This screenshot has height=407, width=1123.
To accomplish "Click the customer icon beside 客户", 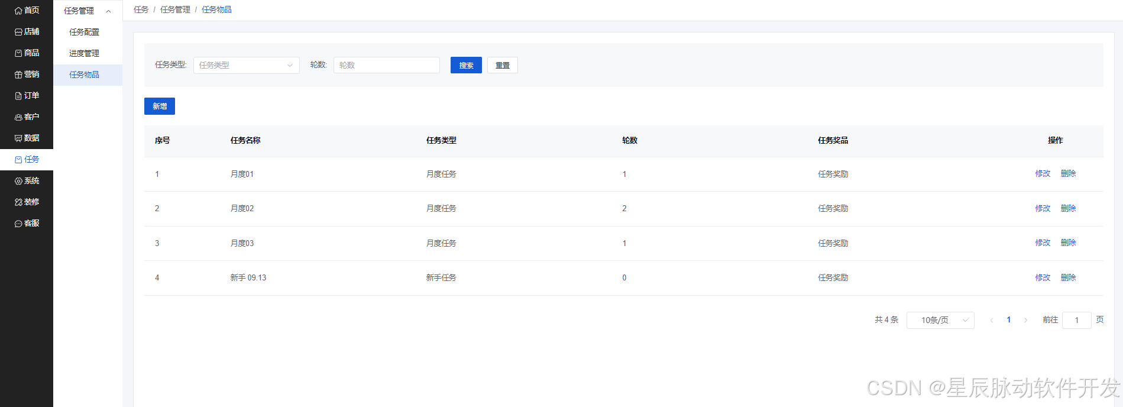I will pyautogui.click(x=18, y=117).
